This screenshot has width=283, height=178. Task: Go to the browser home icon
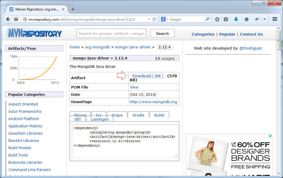click(x=246, y=19)
